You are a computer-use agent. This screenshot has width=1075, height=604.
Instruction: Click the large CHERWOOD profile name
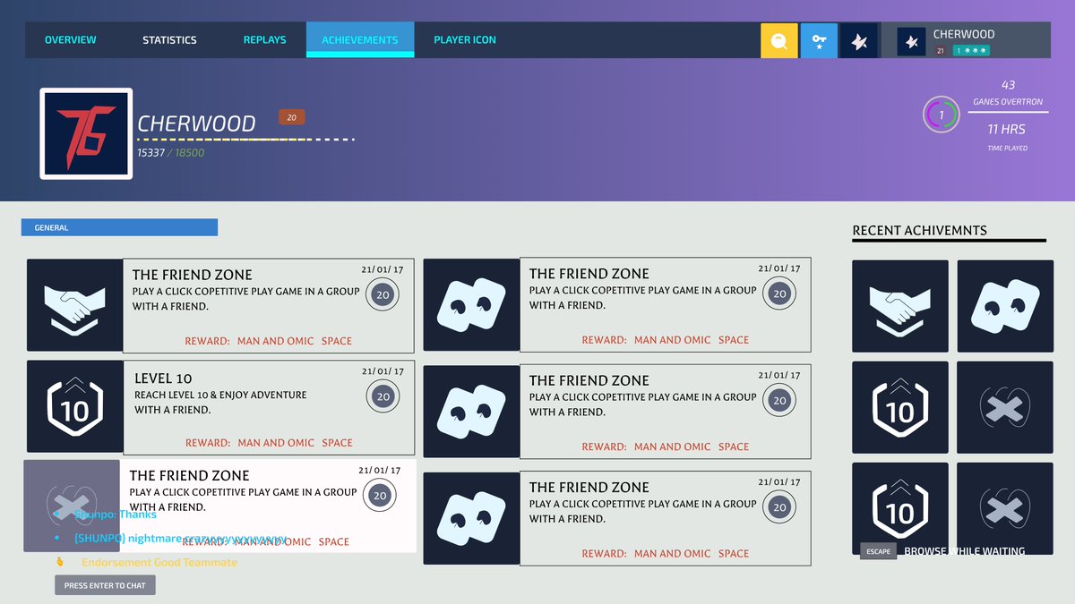pyautogui.click(x=196, y=123)
